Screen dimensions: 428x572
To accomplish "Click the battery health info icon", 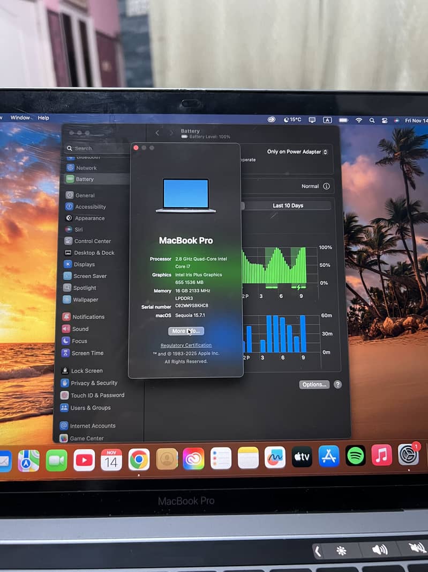I will tap(326, 186).
